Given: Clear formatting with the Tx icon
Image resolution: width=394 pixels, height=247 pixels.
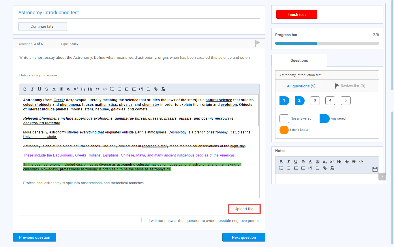Looking at the screenshot, I should click(x=163, y=89).
